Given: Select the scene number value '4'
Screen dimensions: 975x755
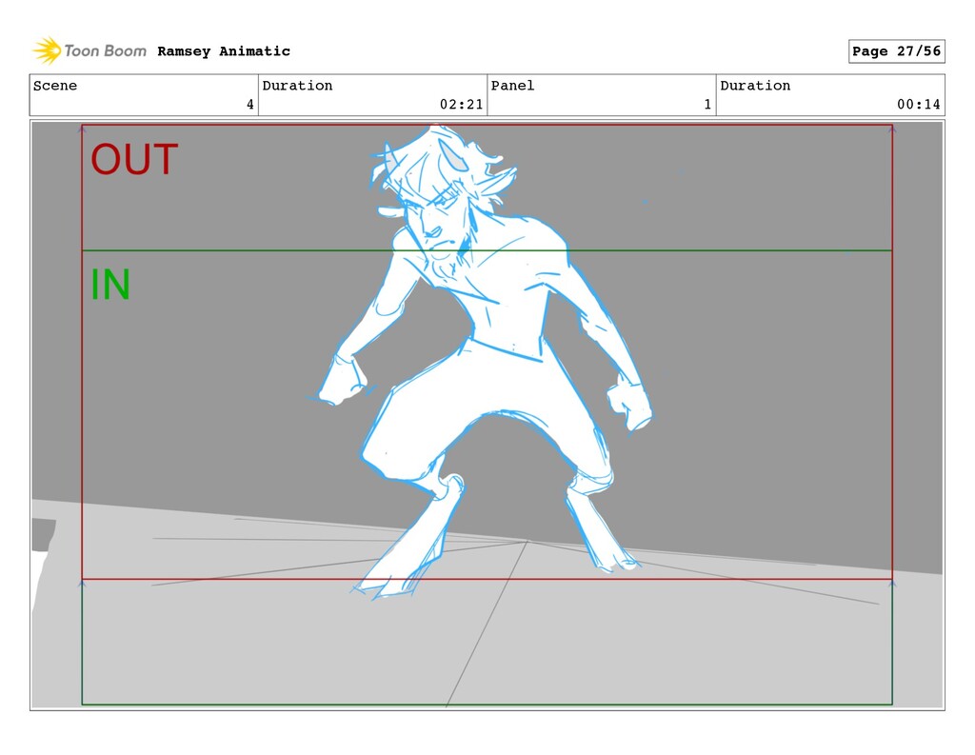Looking at the screenshot, I should coord(250,105).
